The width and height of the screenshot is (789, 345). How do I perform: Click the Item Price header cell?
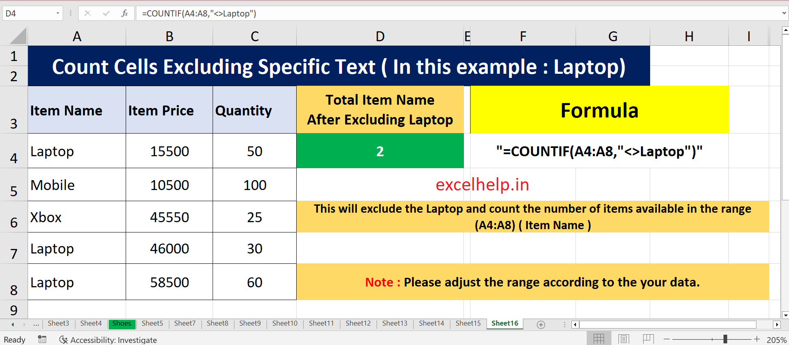coord(169,110)
